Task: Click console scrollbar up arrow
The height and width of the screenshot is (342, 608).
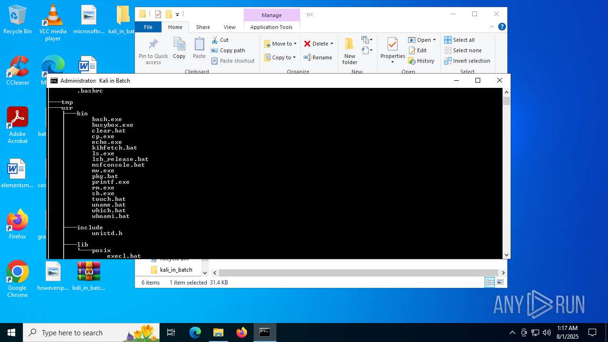Action: (x=506, y=92)
